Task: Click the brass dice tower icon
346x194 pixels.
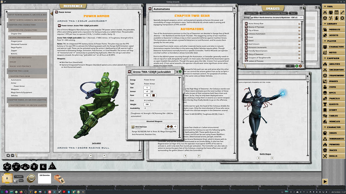Action: (59, 178)
